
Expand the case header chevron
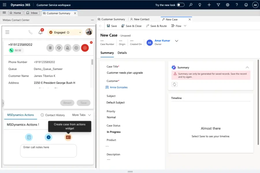point(177,41)
